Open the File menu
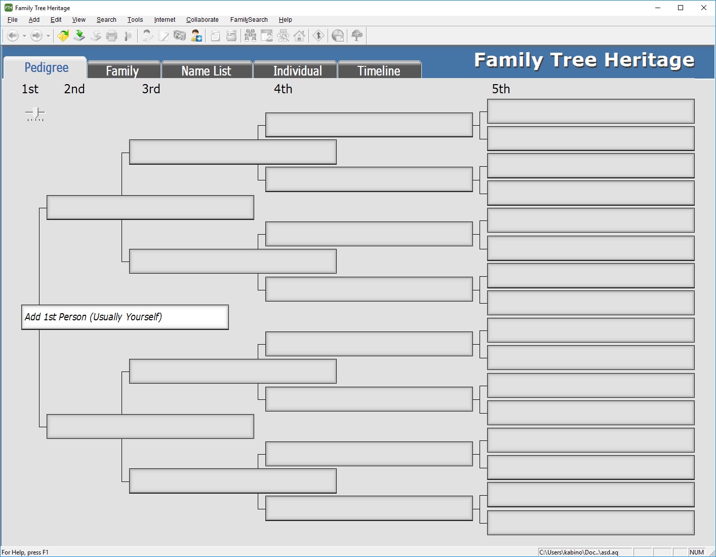 coord(13,20)
